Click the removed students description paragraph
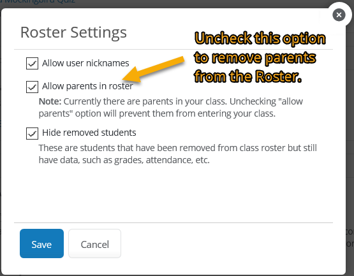The width and height of the screenshot is (354, 276). click(x=178, y=154)
